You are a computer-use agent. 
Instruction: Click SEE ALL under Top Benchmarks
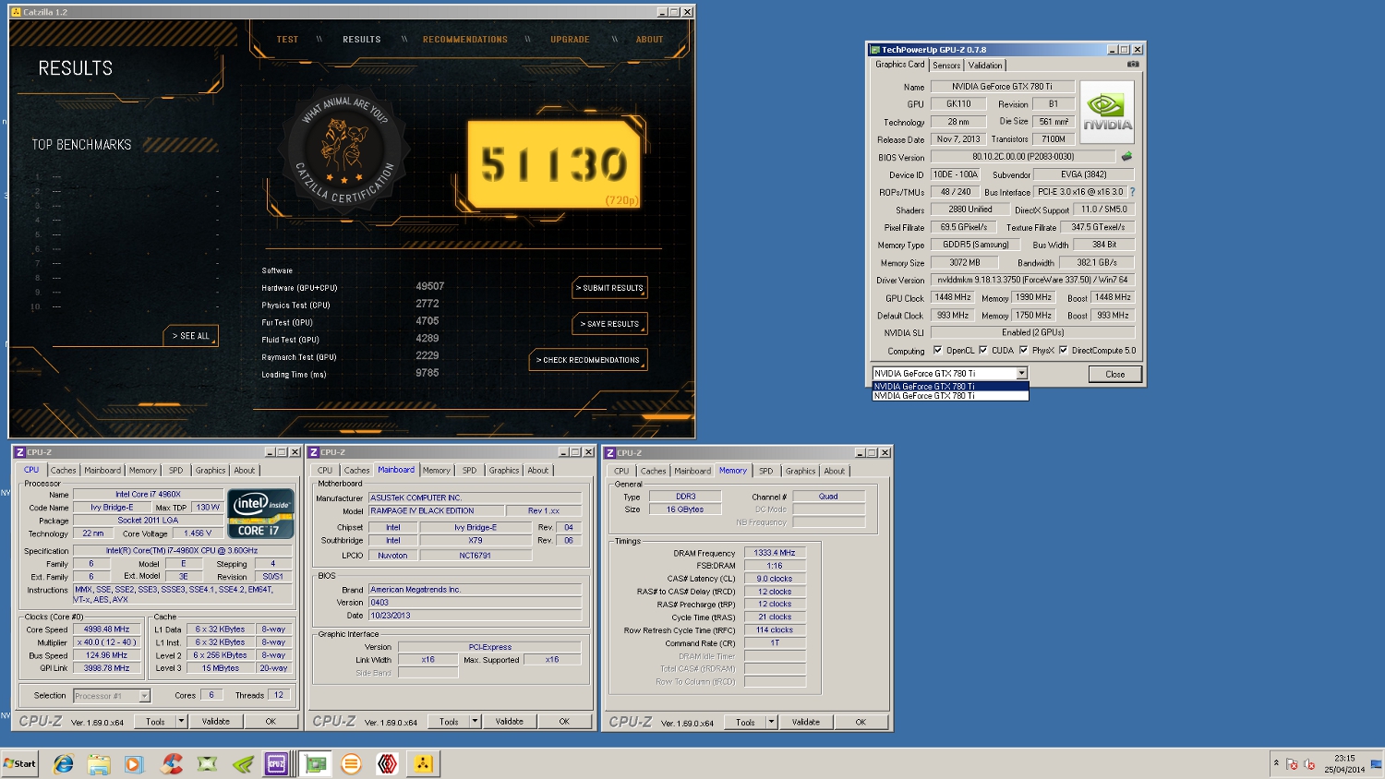point(191,336)
